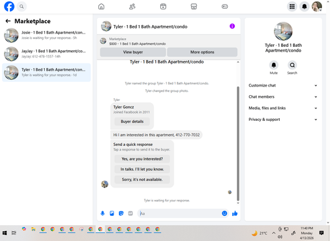Image resolution: width=330 pixels, height=241 pixels.
Task: Open the Windows notification center icon
Action: pos(321,233)
